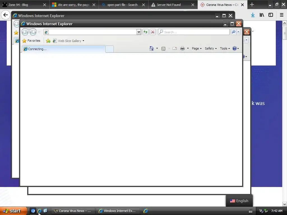Open the hamburger application menu
Image resolution: width=287 pixels, height=215 pixels.
coord(282,15)
